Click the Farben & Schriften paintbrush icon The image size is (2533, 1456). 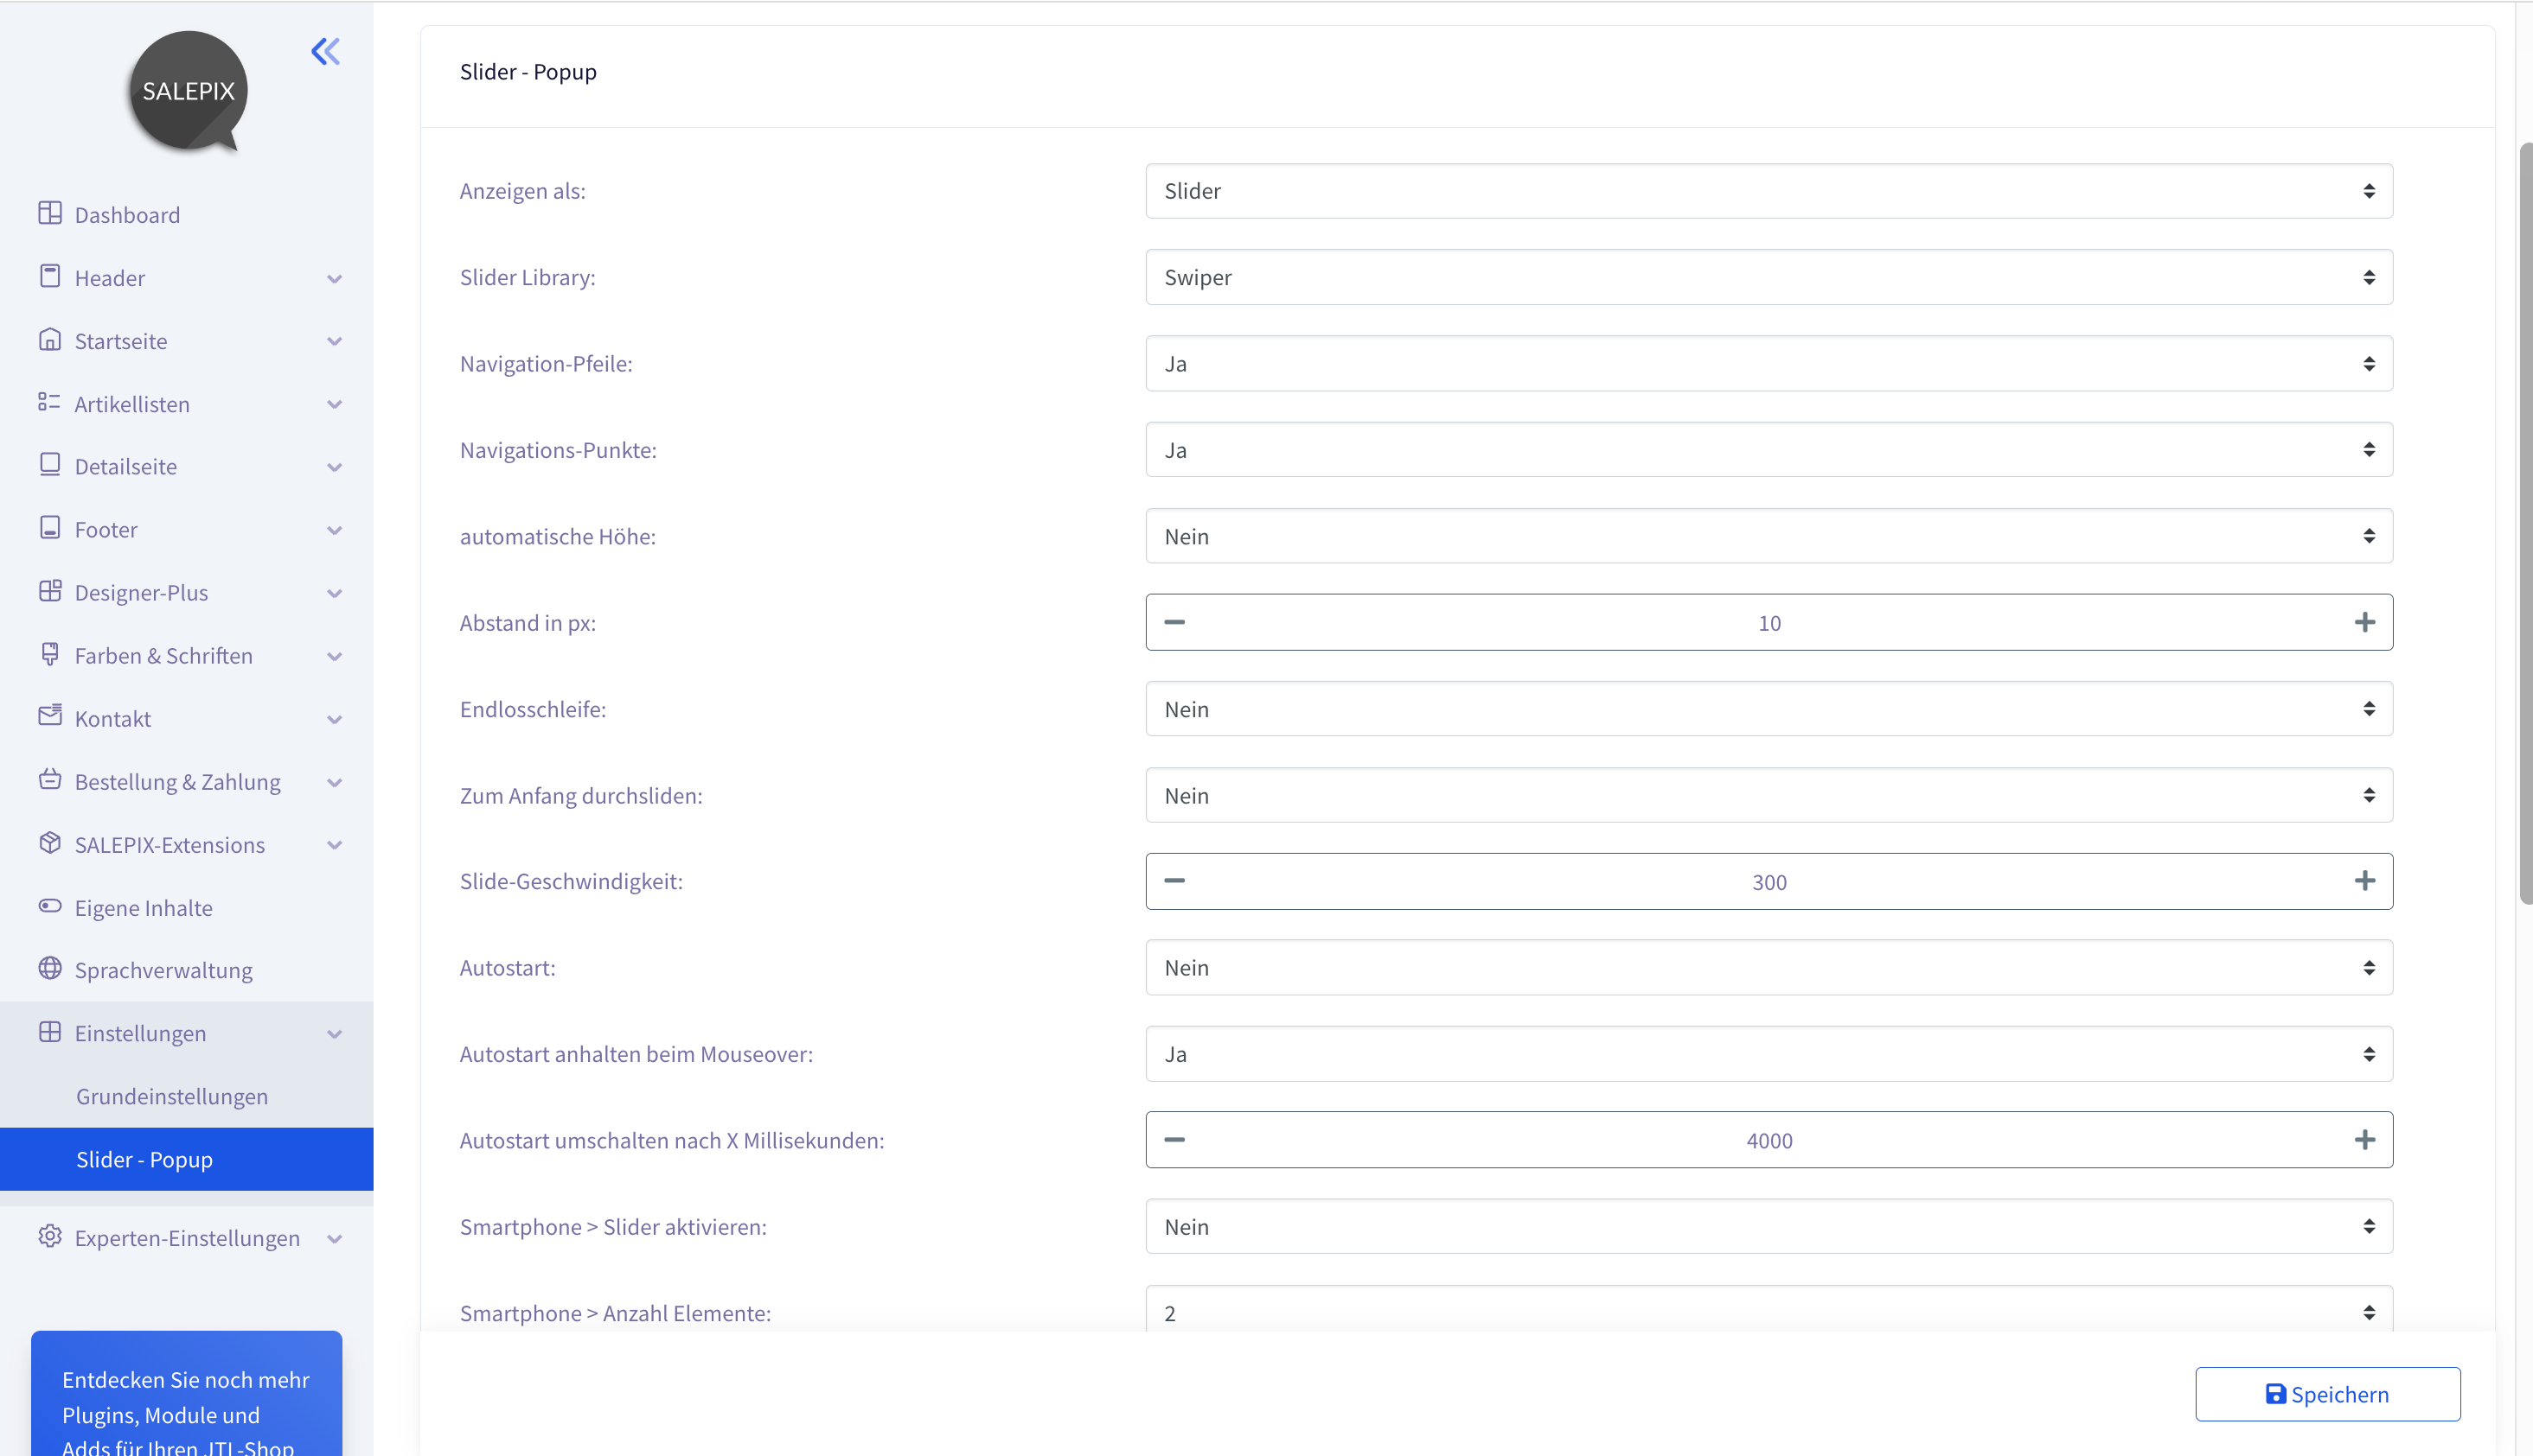tap(50, 654)
